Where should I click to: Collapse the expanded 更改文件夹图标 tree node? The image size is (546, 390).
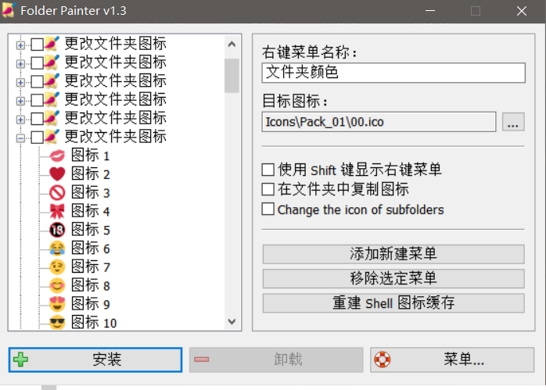pyautogui.click(x=20, y=138)
